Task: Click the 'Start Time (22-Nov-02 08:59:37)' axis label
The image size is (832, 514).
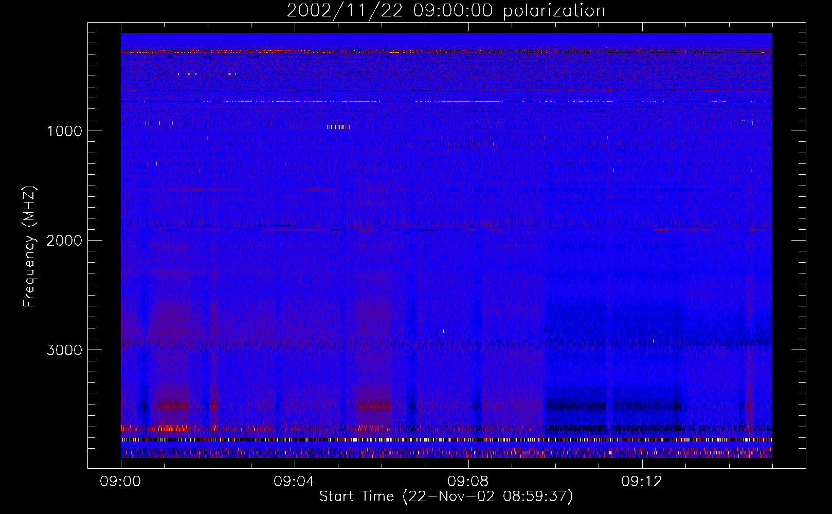Action: pyautogui.click(x=446, y=497)
